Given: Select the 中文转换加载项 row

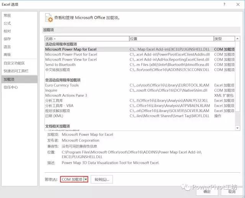Looking at the screenshot, I should tap(140, 70).
